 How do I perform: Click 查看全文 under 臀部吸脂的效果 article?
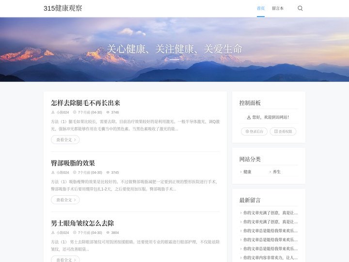[65, 200]
